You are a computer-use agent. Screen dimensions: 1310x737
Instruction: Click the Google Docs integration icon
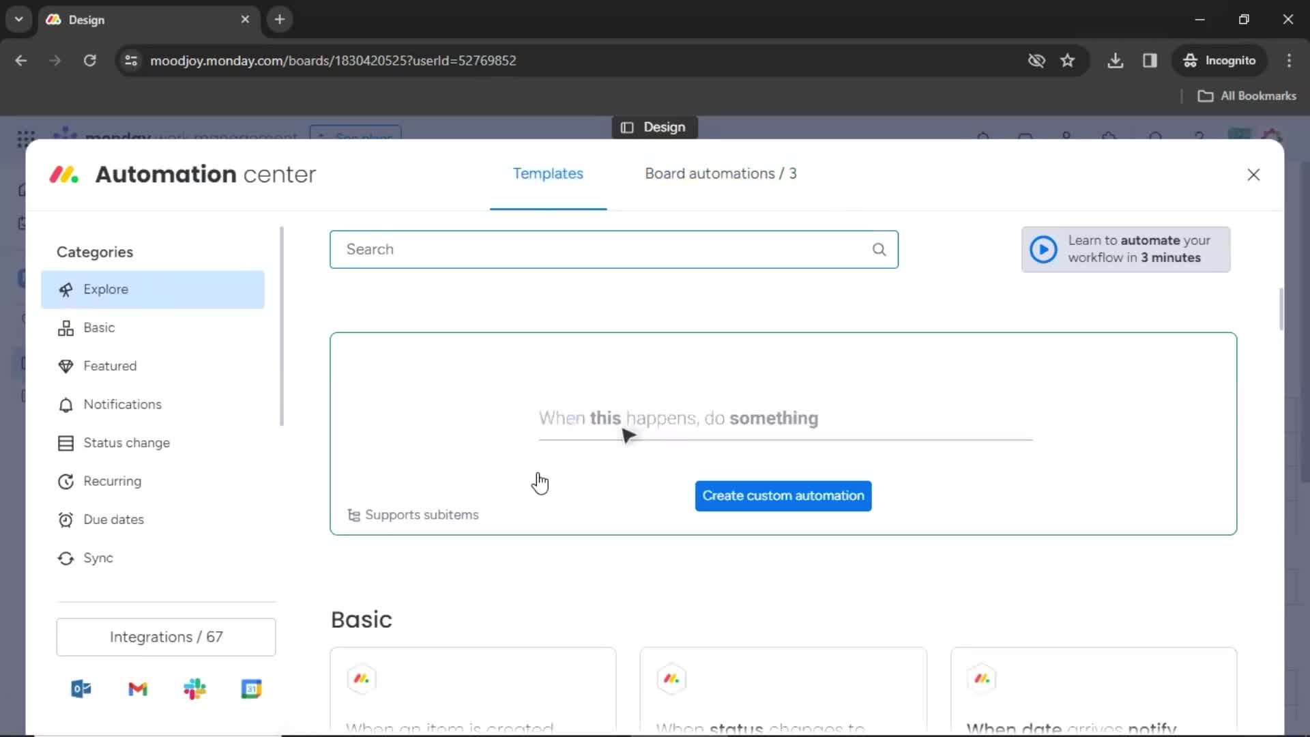tap(251, 689)
